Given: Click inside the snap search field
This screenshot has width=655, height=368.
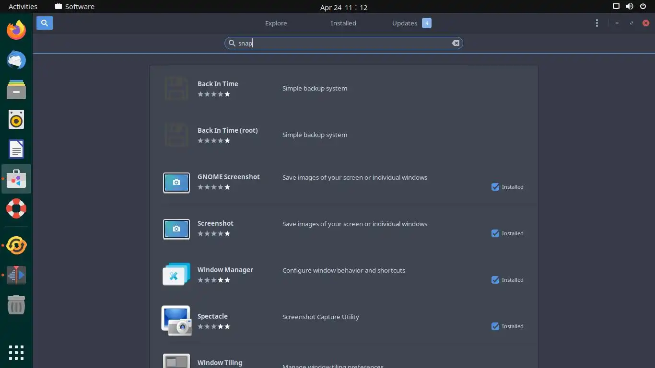Looking at the screenshot, I should 344,43.
